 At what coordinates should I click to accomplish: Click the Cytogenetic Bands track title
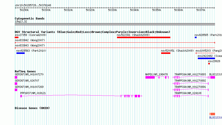coord(30,18)
